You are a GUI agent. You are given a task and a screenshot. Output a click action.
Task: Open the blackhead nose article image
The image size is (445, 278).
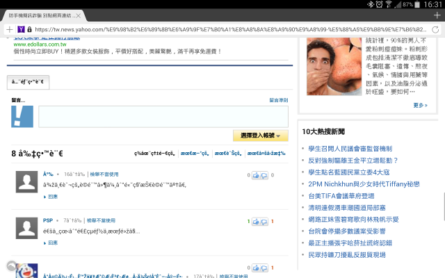[334, 67]
